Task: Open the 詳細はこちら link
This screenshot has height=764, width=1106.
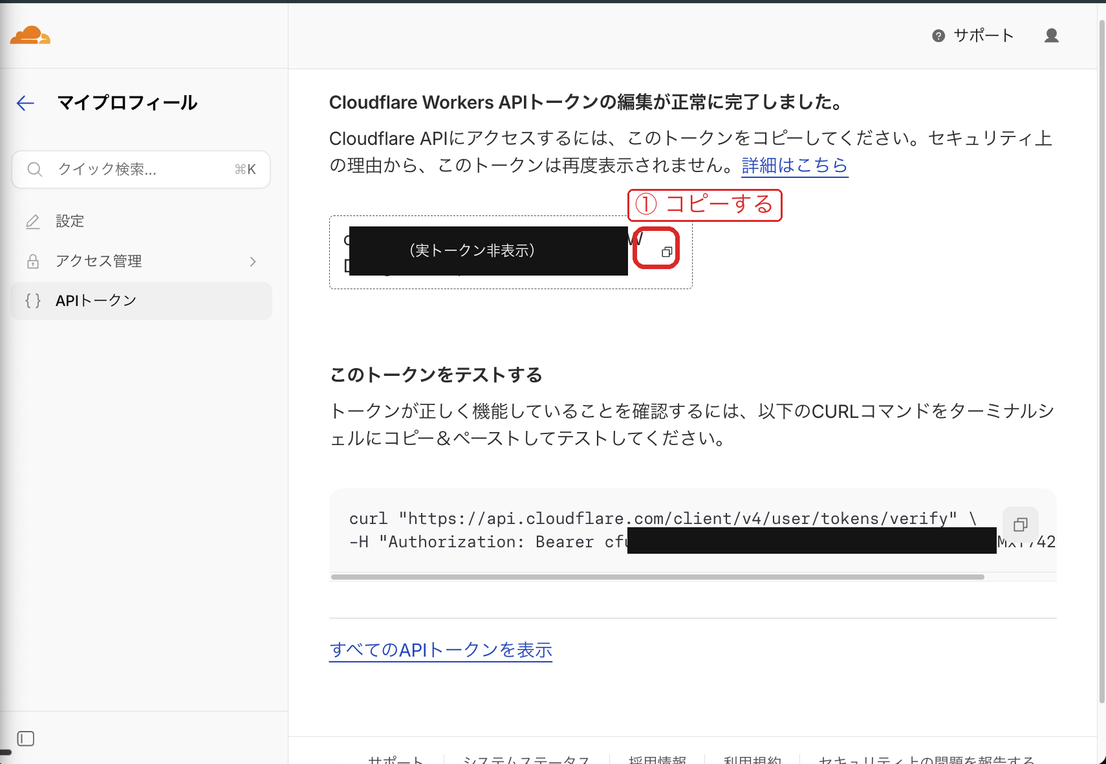Action: point(795,166)
